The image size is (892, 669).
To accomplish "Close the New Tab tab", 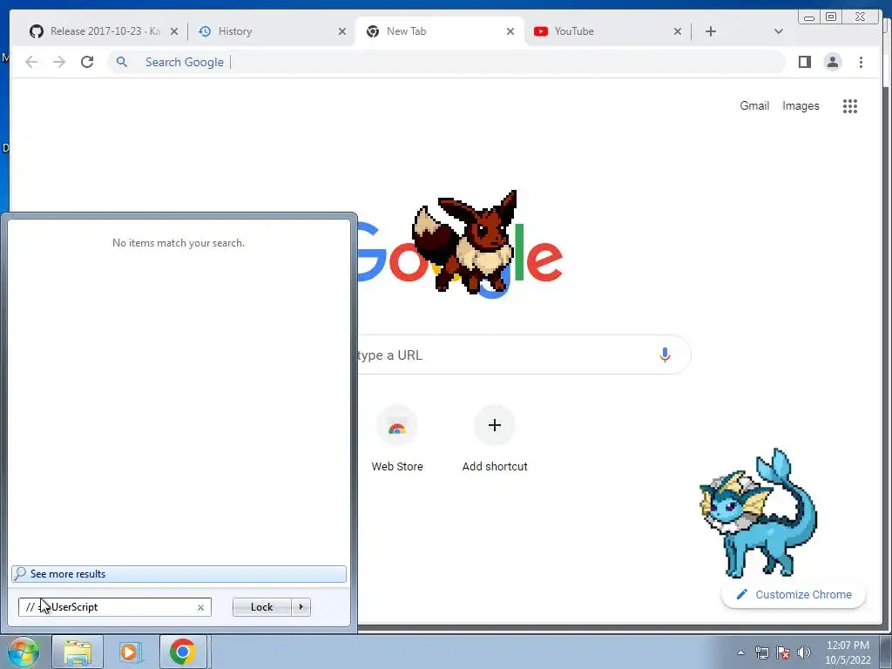I will (x=510, y=32).
